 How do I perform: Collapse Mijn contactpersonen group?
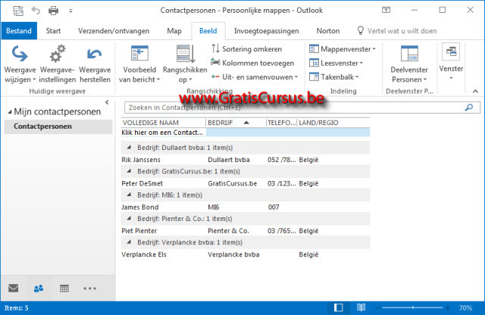[x=10, y=112]
